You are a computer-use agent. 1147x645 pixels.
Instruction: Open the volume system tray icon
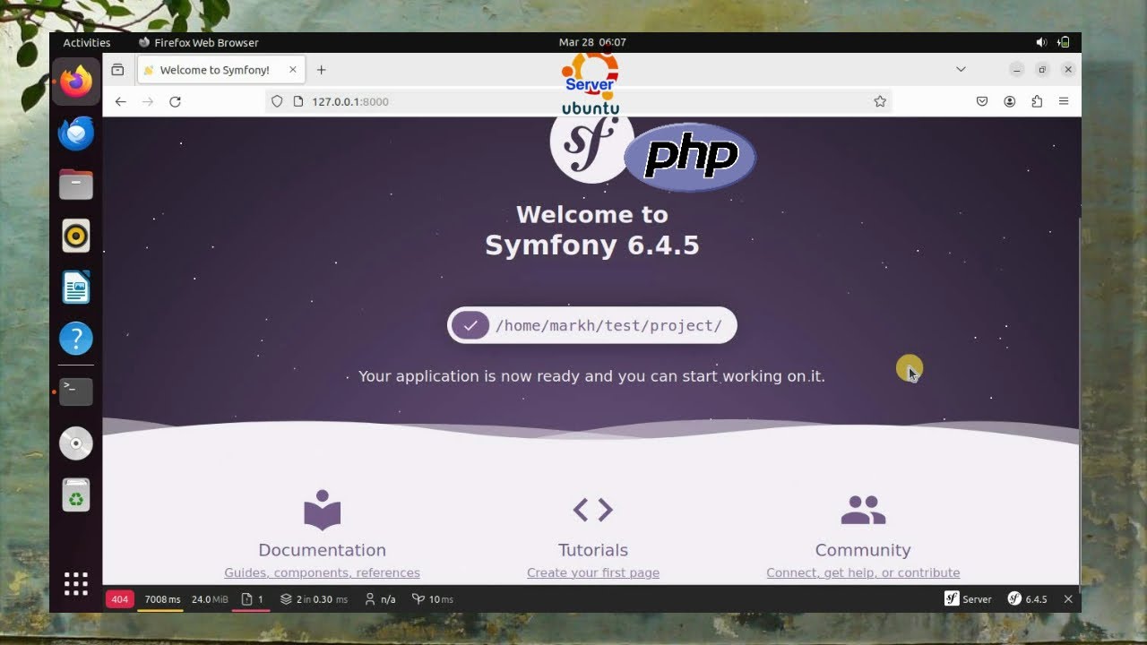point(1041,42)
